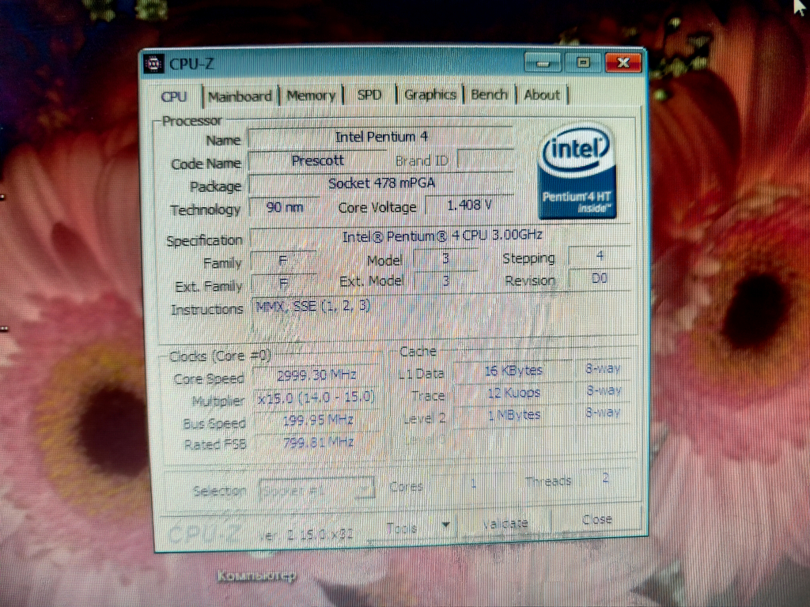Open the Tools dropdown arrow
Image resolution: width=810 pixels, height=607 pixels.
tap(445, 525)
